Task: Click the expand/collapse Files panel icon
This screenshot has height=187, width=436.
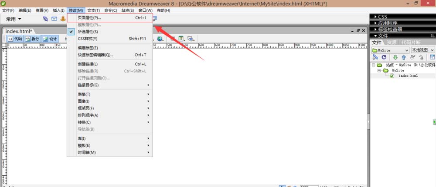Action: [433, 57]
